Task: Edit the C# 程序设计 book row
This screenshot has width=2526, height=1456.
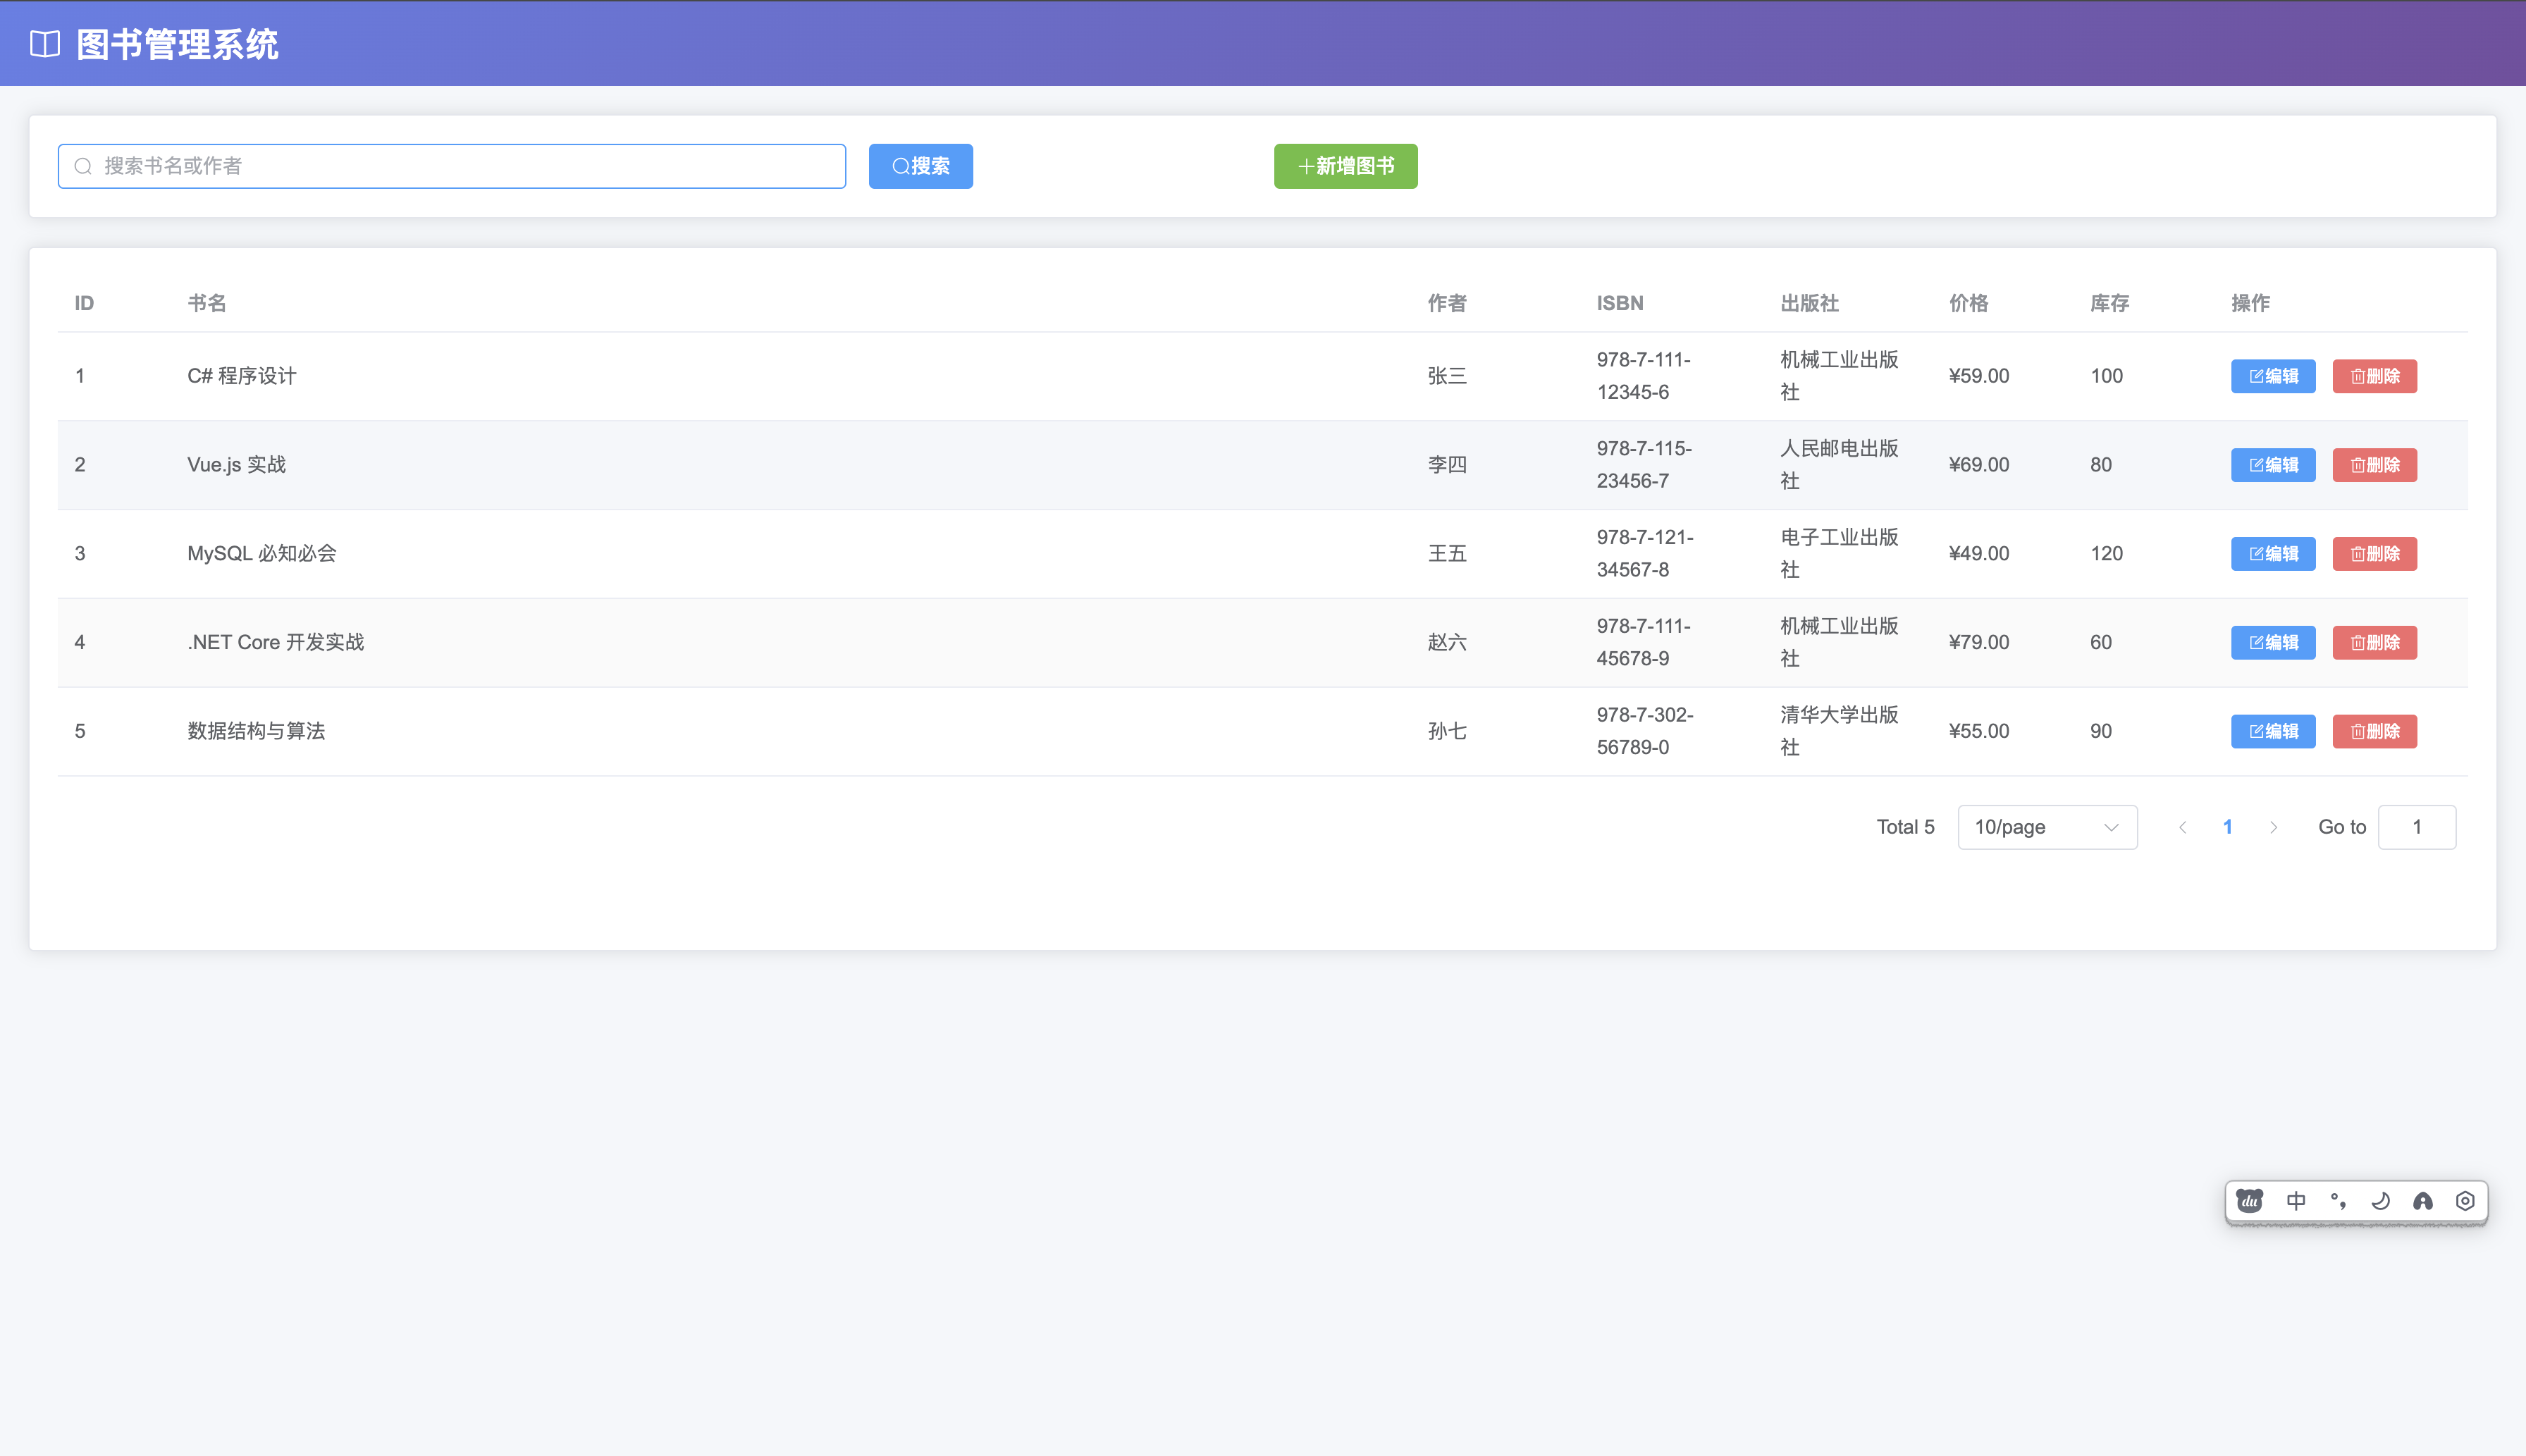Action: [x=2273, y=376]
